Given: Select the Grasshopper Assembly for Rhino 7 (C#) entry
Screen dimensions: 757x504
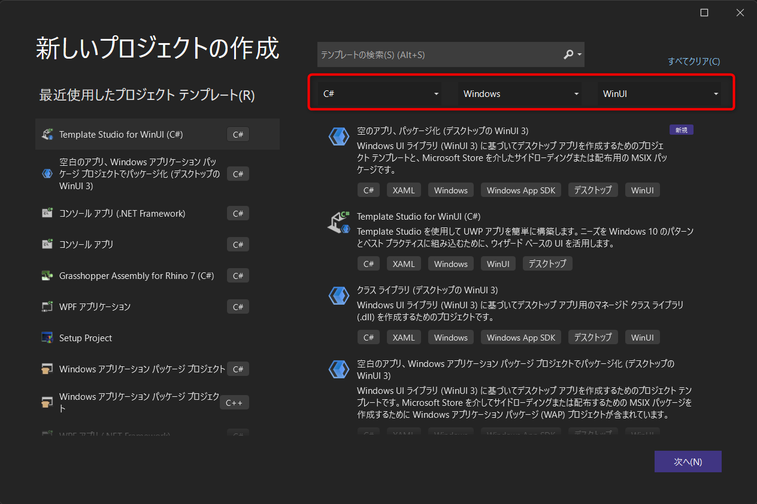Looking at the screenshot, I should [158, 275].
